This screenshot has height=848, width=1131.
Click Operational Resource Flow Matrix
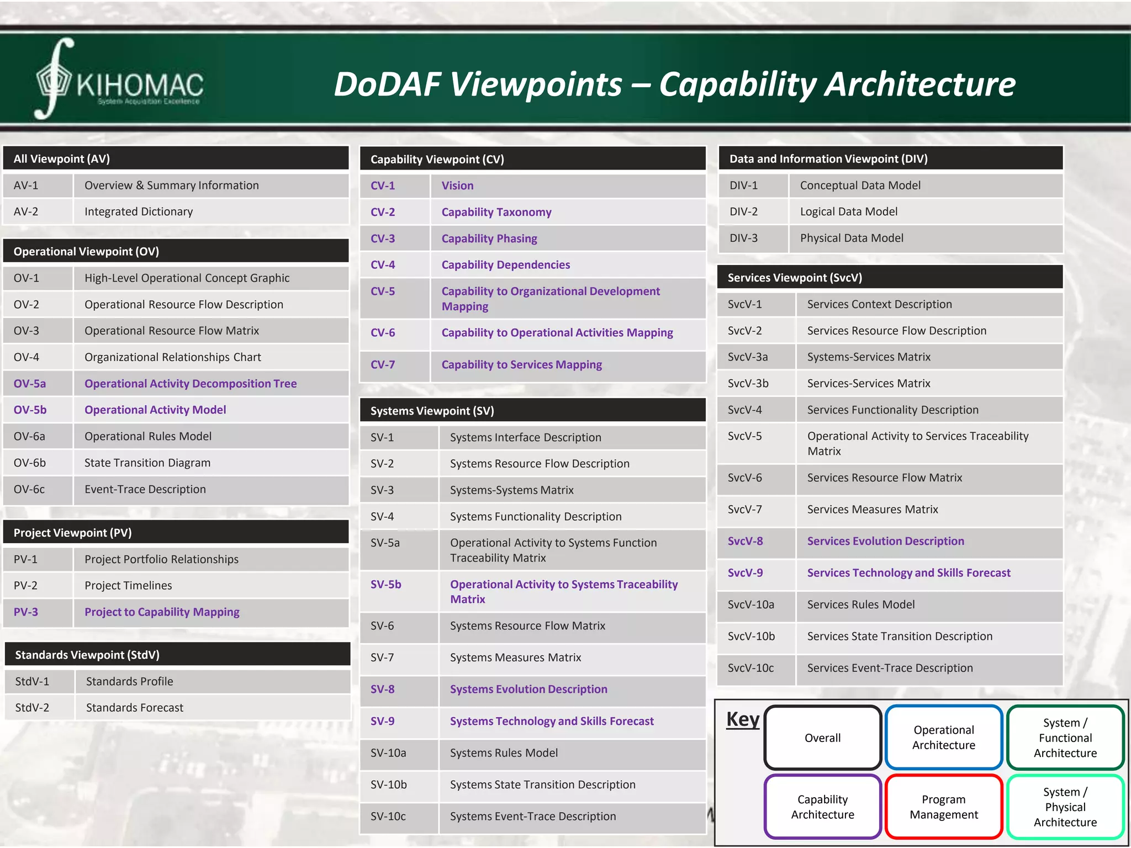(x=172, y=331)
